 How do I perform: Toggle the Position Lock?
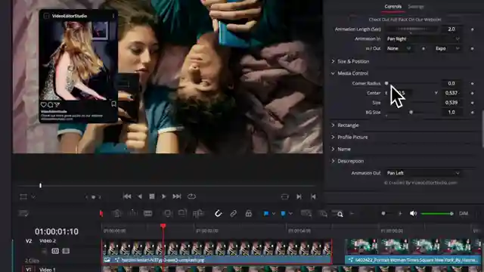249,213
